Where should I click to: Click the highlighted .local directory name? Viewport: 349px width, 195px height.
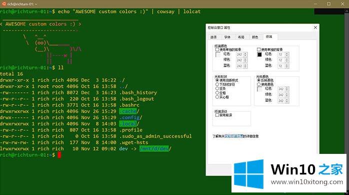(x=128, y=124)
